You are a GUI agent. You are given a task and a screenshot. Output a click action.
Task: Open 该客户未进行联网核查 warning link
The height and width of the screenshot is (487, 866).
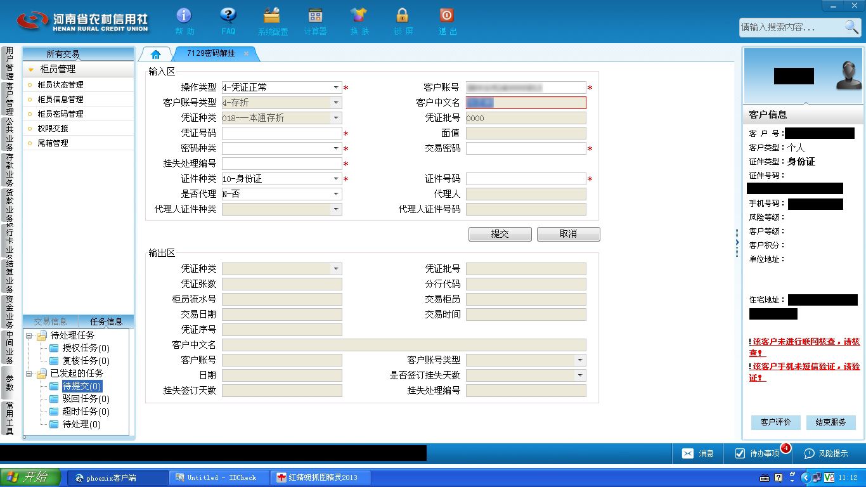click(804, 347)
